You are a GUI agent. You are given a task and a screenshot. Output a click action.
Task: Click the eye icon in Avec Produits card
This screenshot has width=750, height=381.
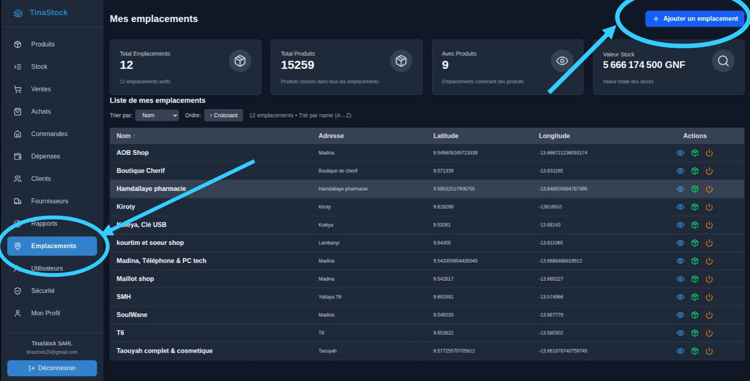[562, 61]
